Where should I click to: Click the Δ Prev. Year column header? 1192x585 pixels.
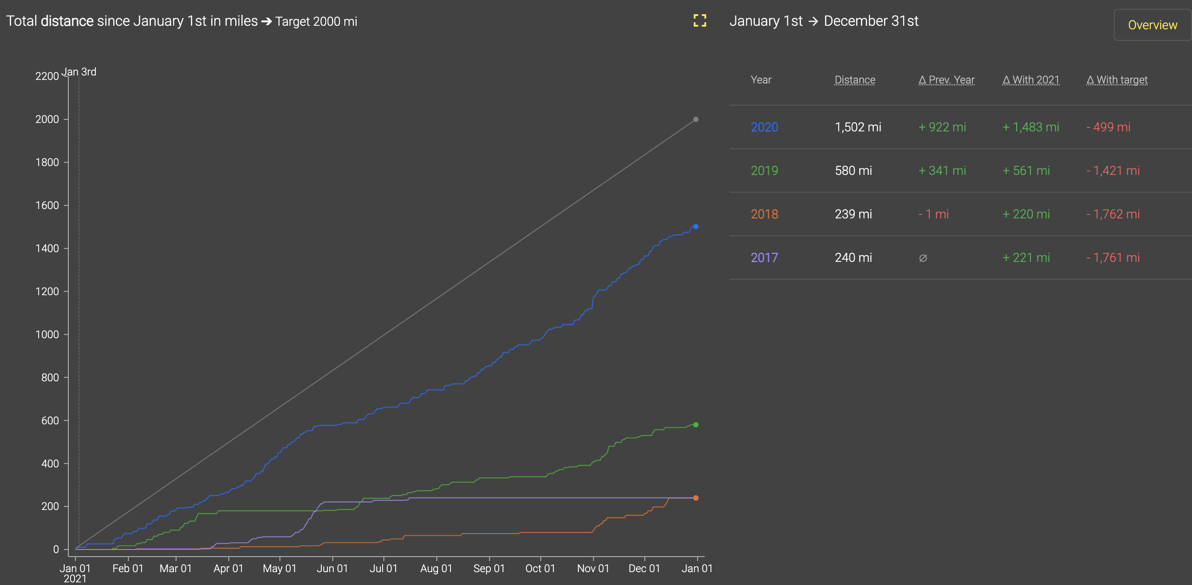(x=946, y=80)
